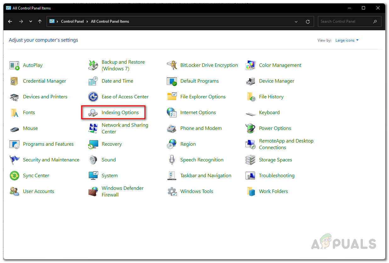
Task: Select All Control Panel Items breadcrumb
Action: point(110,21)
